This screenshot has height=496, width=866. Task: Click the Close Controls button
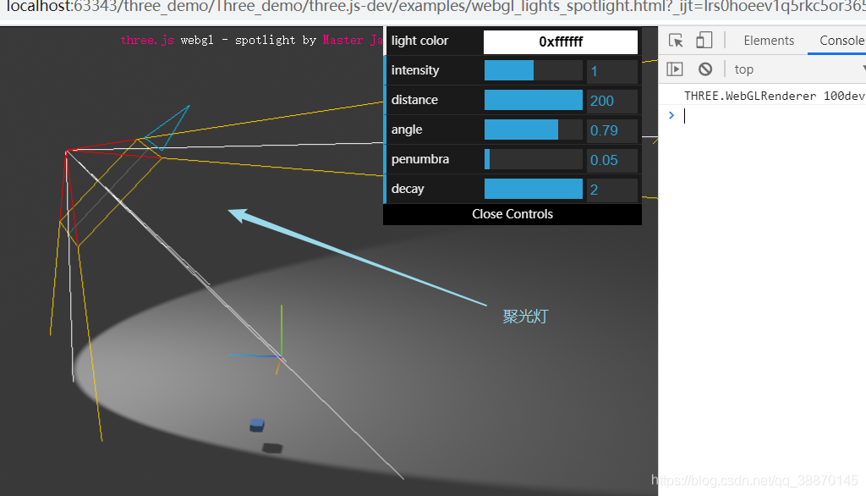click(512, 214)
